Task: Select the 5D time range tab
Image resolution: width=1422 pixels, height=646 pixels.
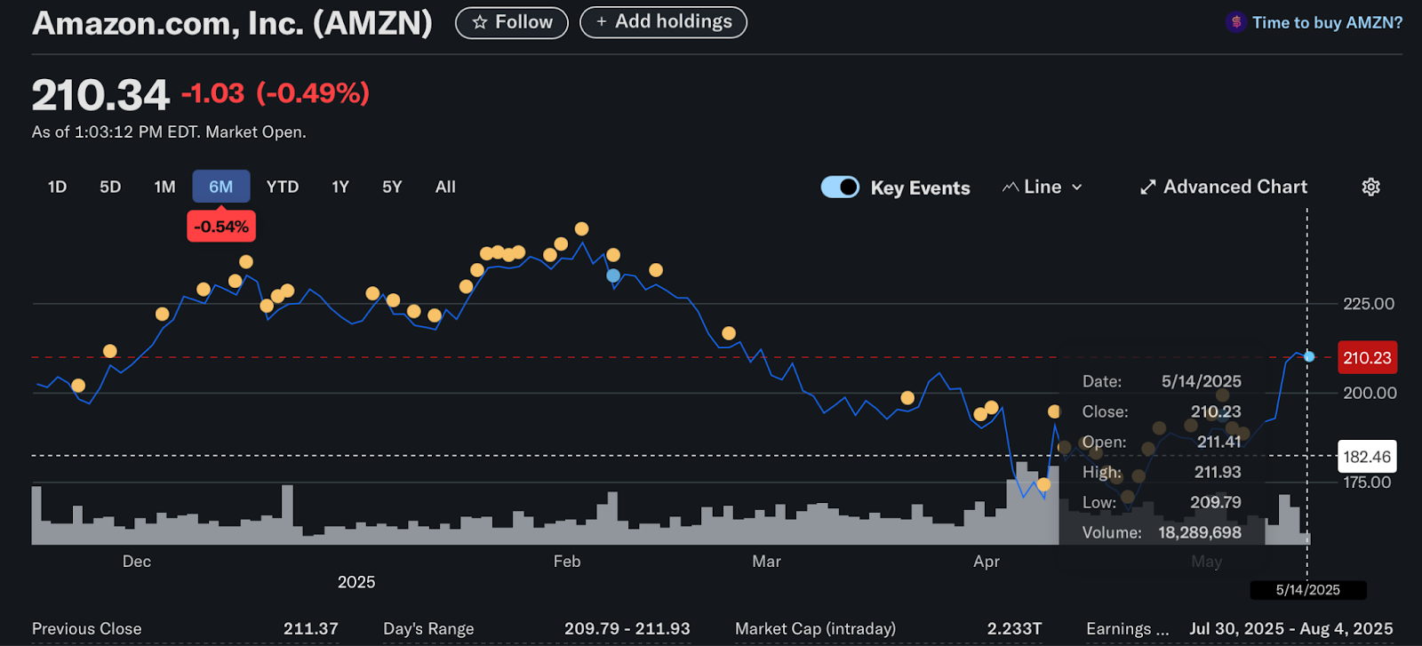Action: [x=110, y=187]
